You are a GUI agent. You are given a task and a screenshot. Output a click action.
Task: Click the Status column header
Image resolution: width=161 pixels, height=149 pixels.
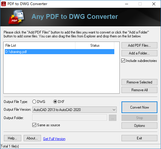[x=95, y=45]
